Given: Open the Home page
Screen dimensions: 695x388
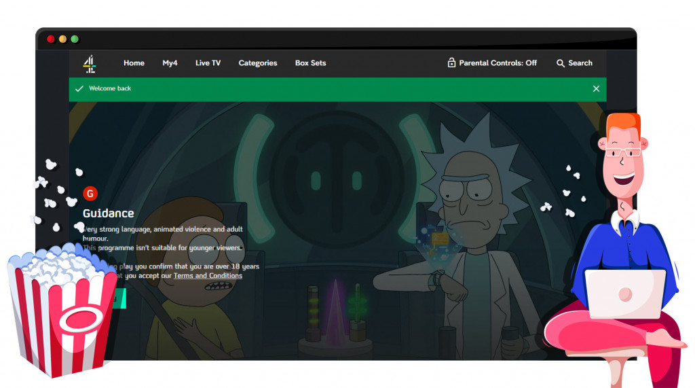Looking at the screenshot, I should [134, 63].
